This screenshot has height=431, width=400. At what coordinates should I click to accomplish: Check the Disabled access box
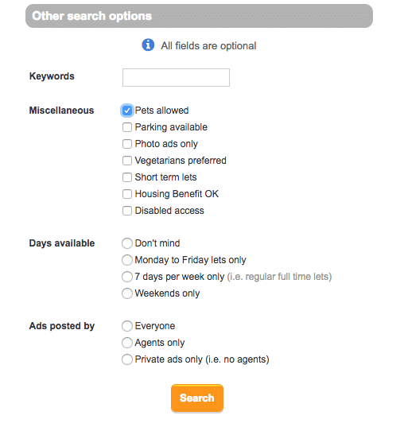coord(127,211)
